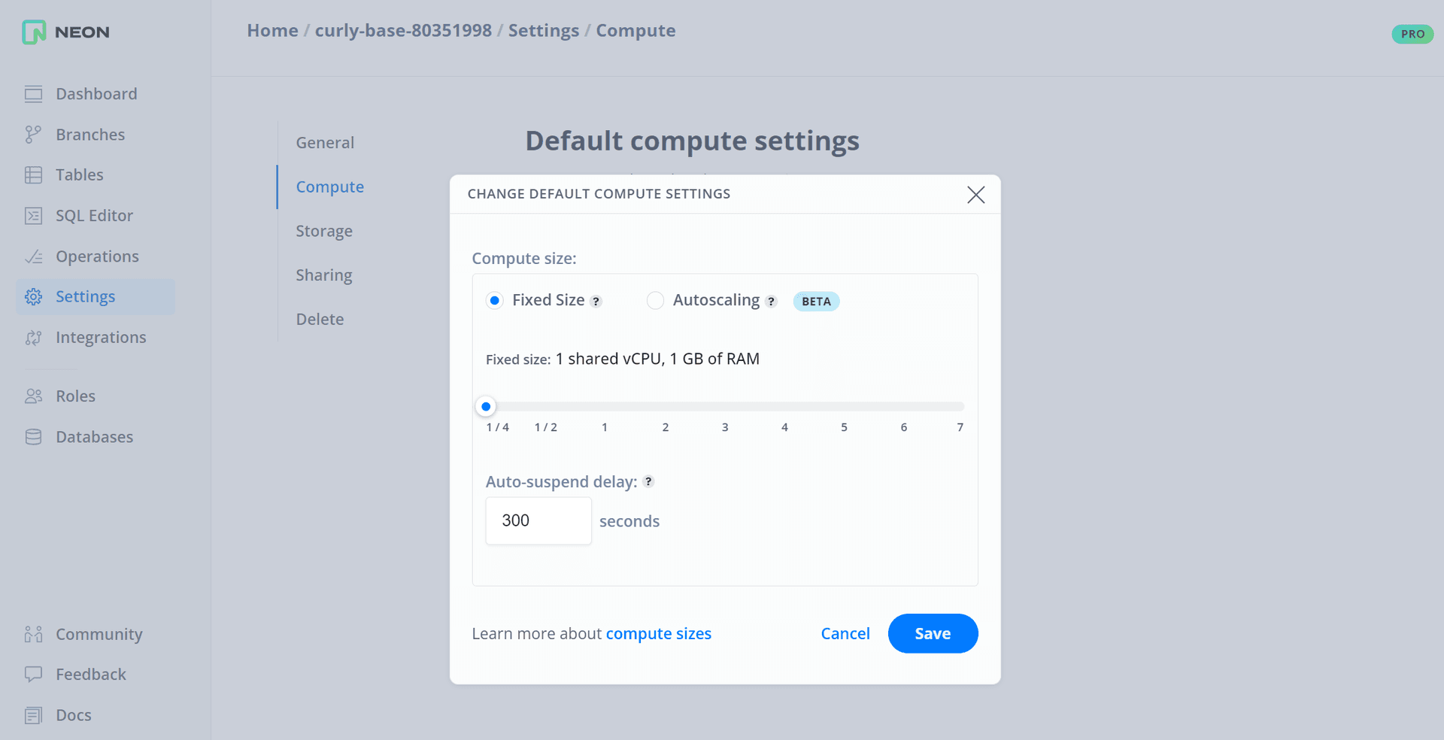1444x740 pixels.
Task: Open the Sharing settings tab
Action: pyautogui.click(x=323, y=274)
